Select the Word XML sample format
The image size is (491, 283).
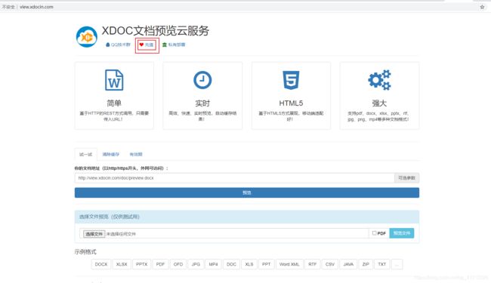click(x=289, y=264)
